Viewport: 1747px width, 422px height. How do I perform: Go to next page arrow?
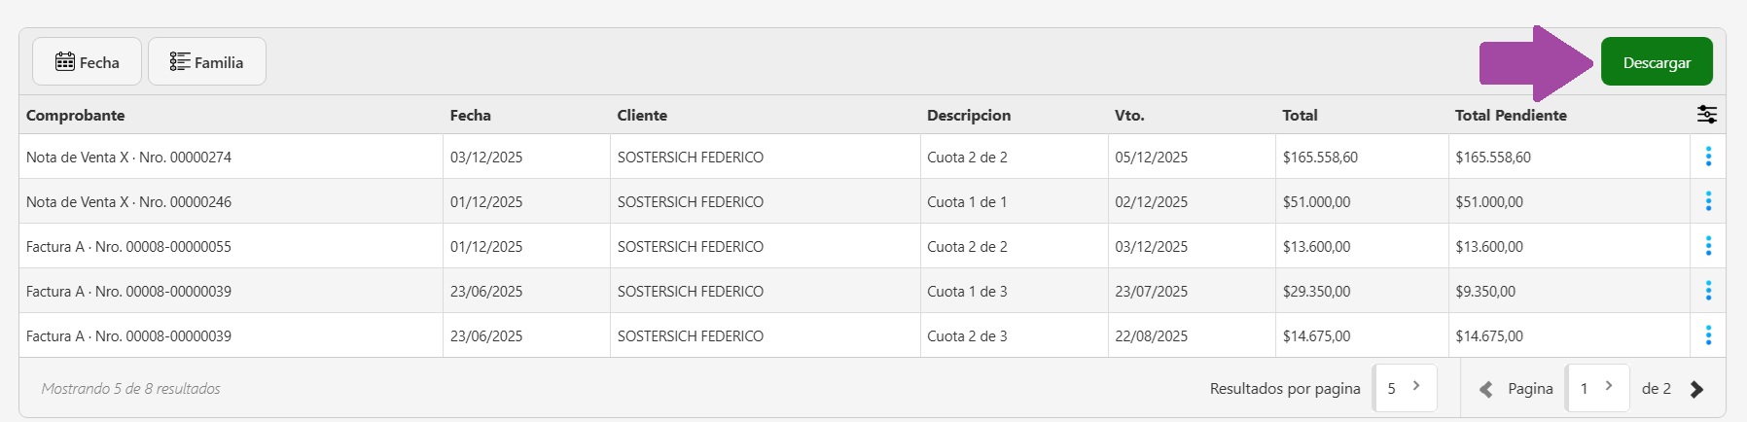(x=1697, y=389)
